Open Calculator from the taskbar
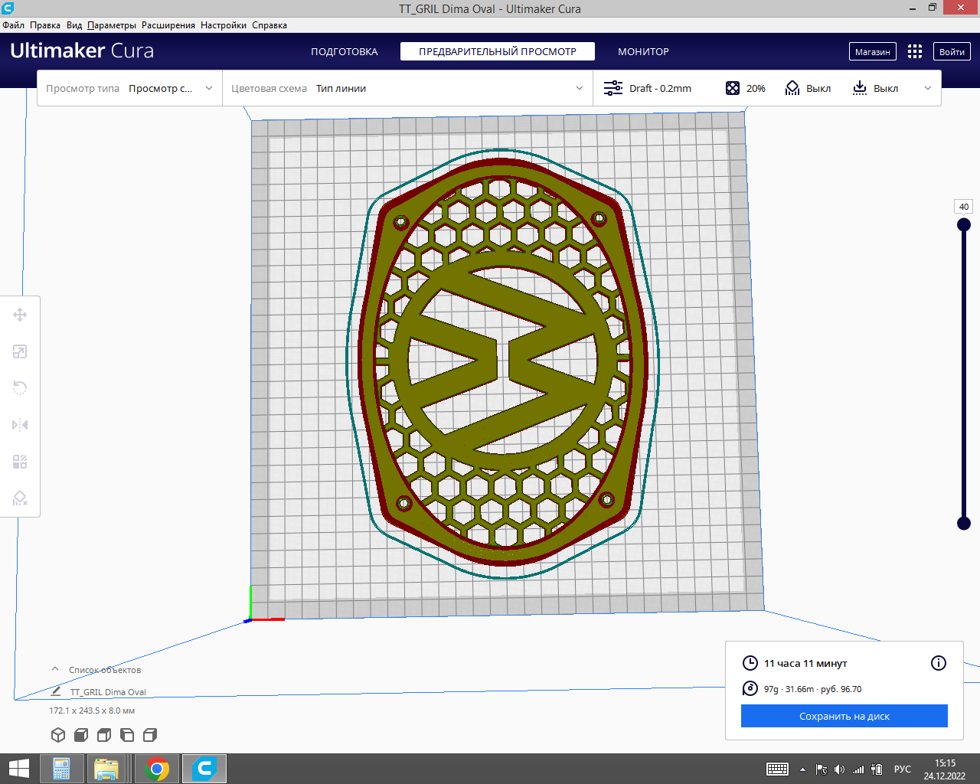980x784 pixels. pyautogui.click(x=62, y=769)
